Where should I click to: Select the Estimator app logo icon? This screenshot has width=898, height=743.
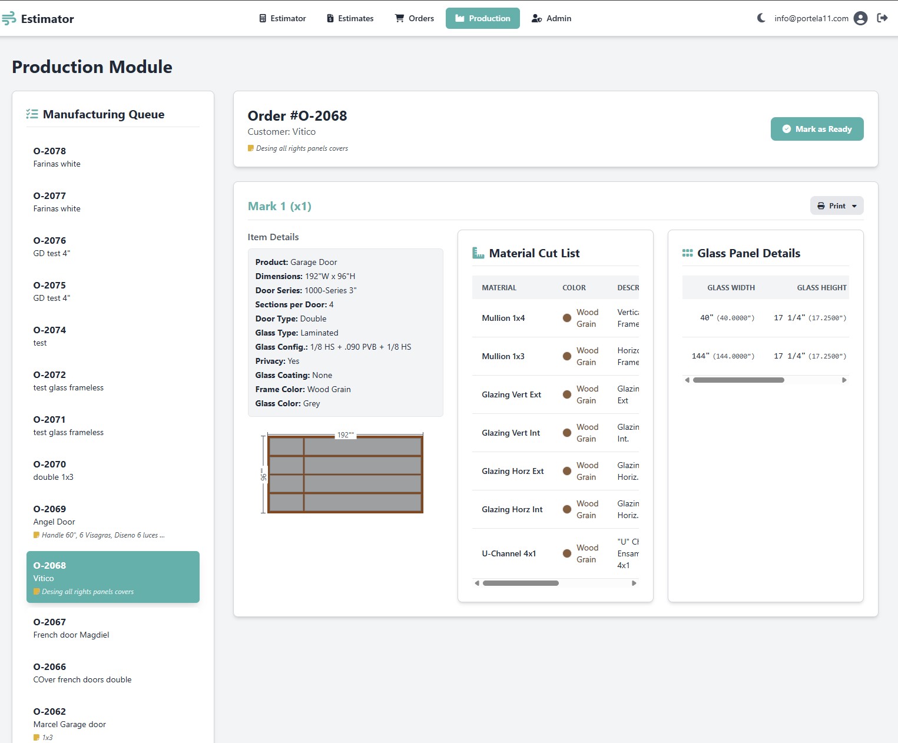[x=9, y=18]
